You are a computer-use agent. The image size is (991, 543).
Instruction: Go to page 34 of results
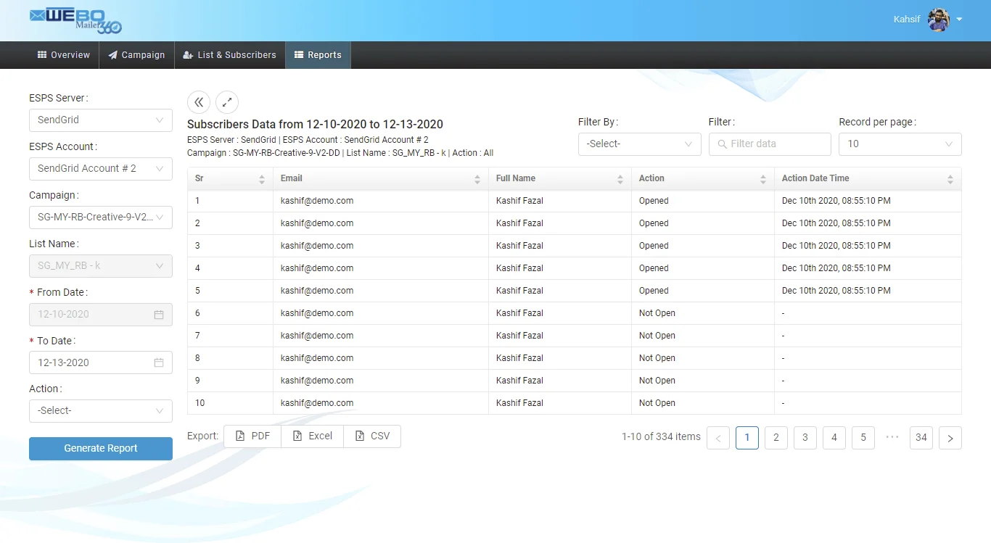(x=921, y=437)
